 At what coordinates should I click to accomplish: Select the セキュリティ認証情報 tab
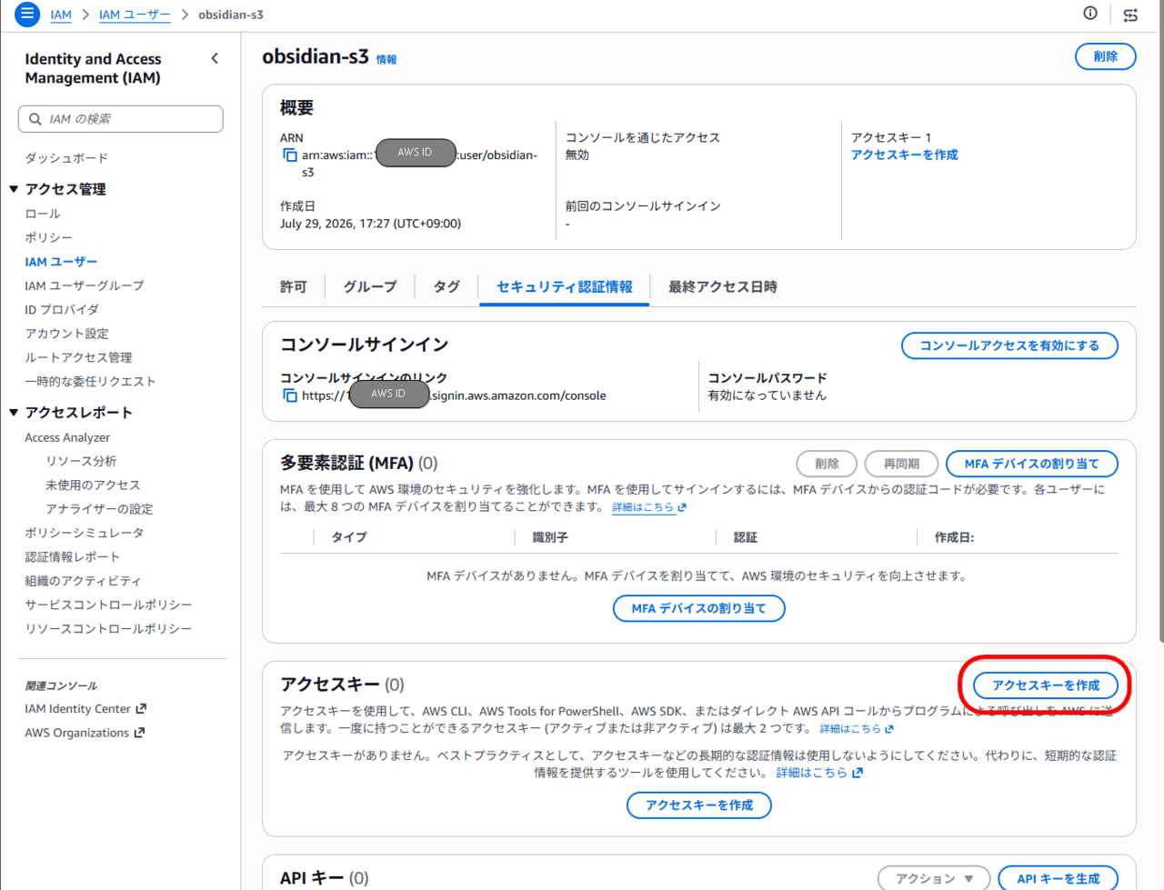click(564, 286)
